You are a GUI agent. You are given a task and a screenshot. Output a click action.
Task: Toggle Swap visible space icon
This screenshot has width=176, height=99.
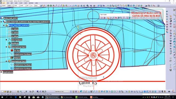pos(155,92)
